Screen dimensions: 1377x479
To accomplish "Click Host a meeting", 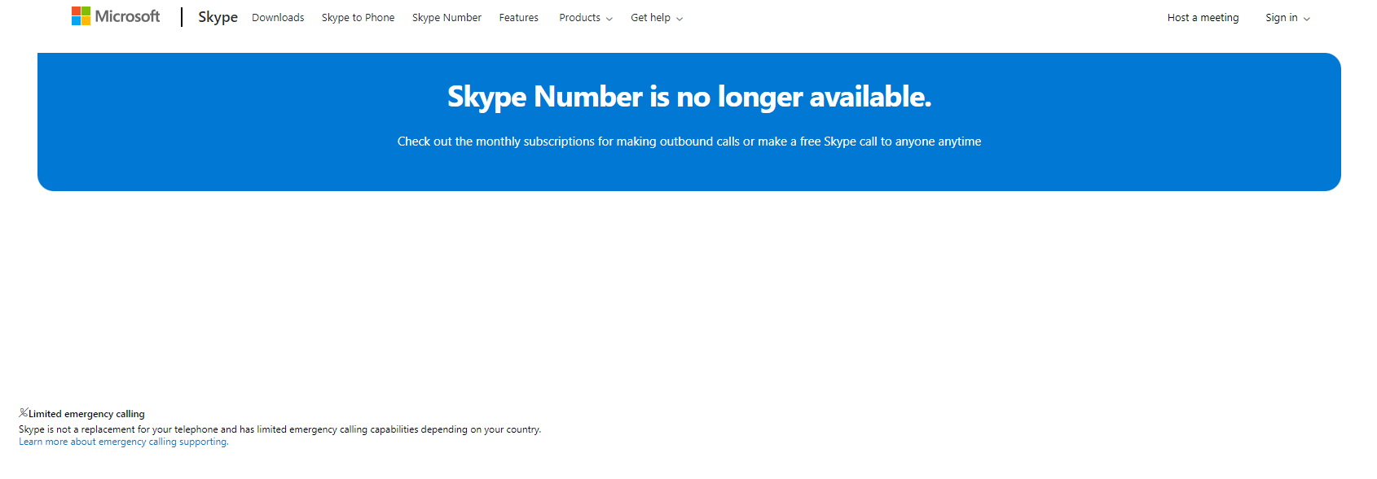I will pos(1203,18).
